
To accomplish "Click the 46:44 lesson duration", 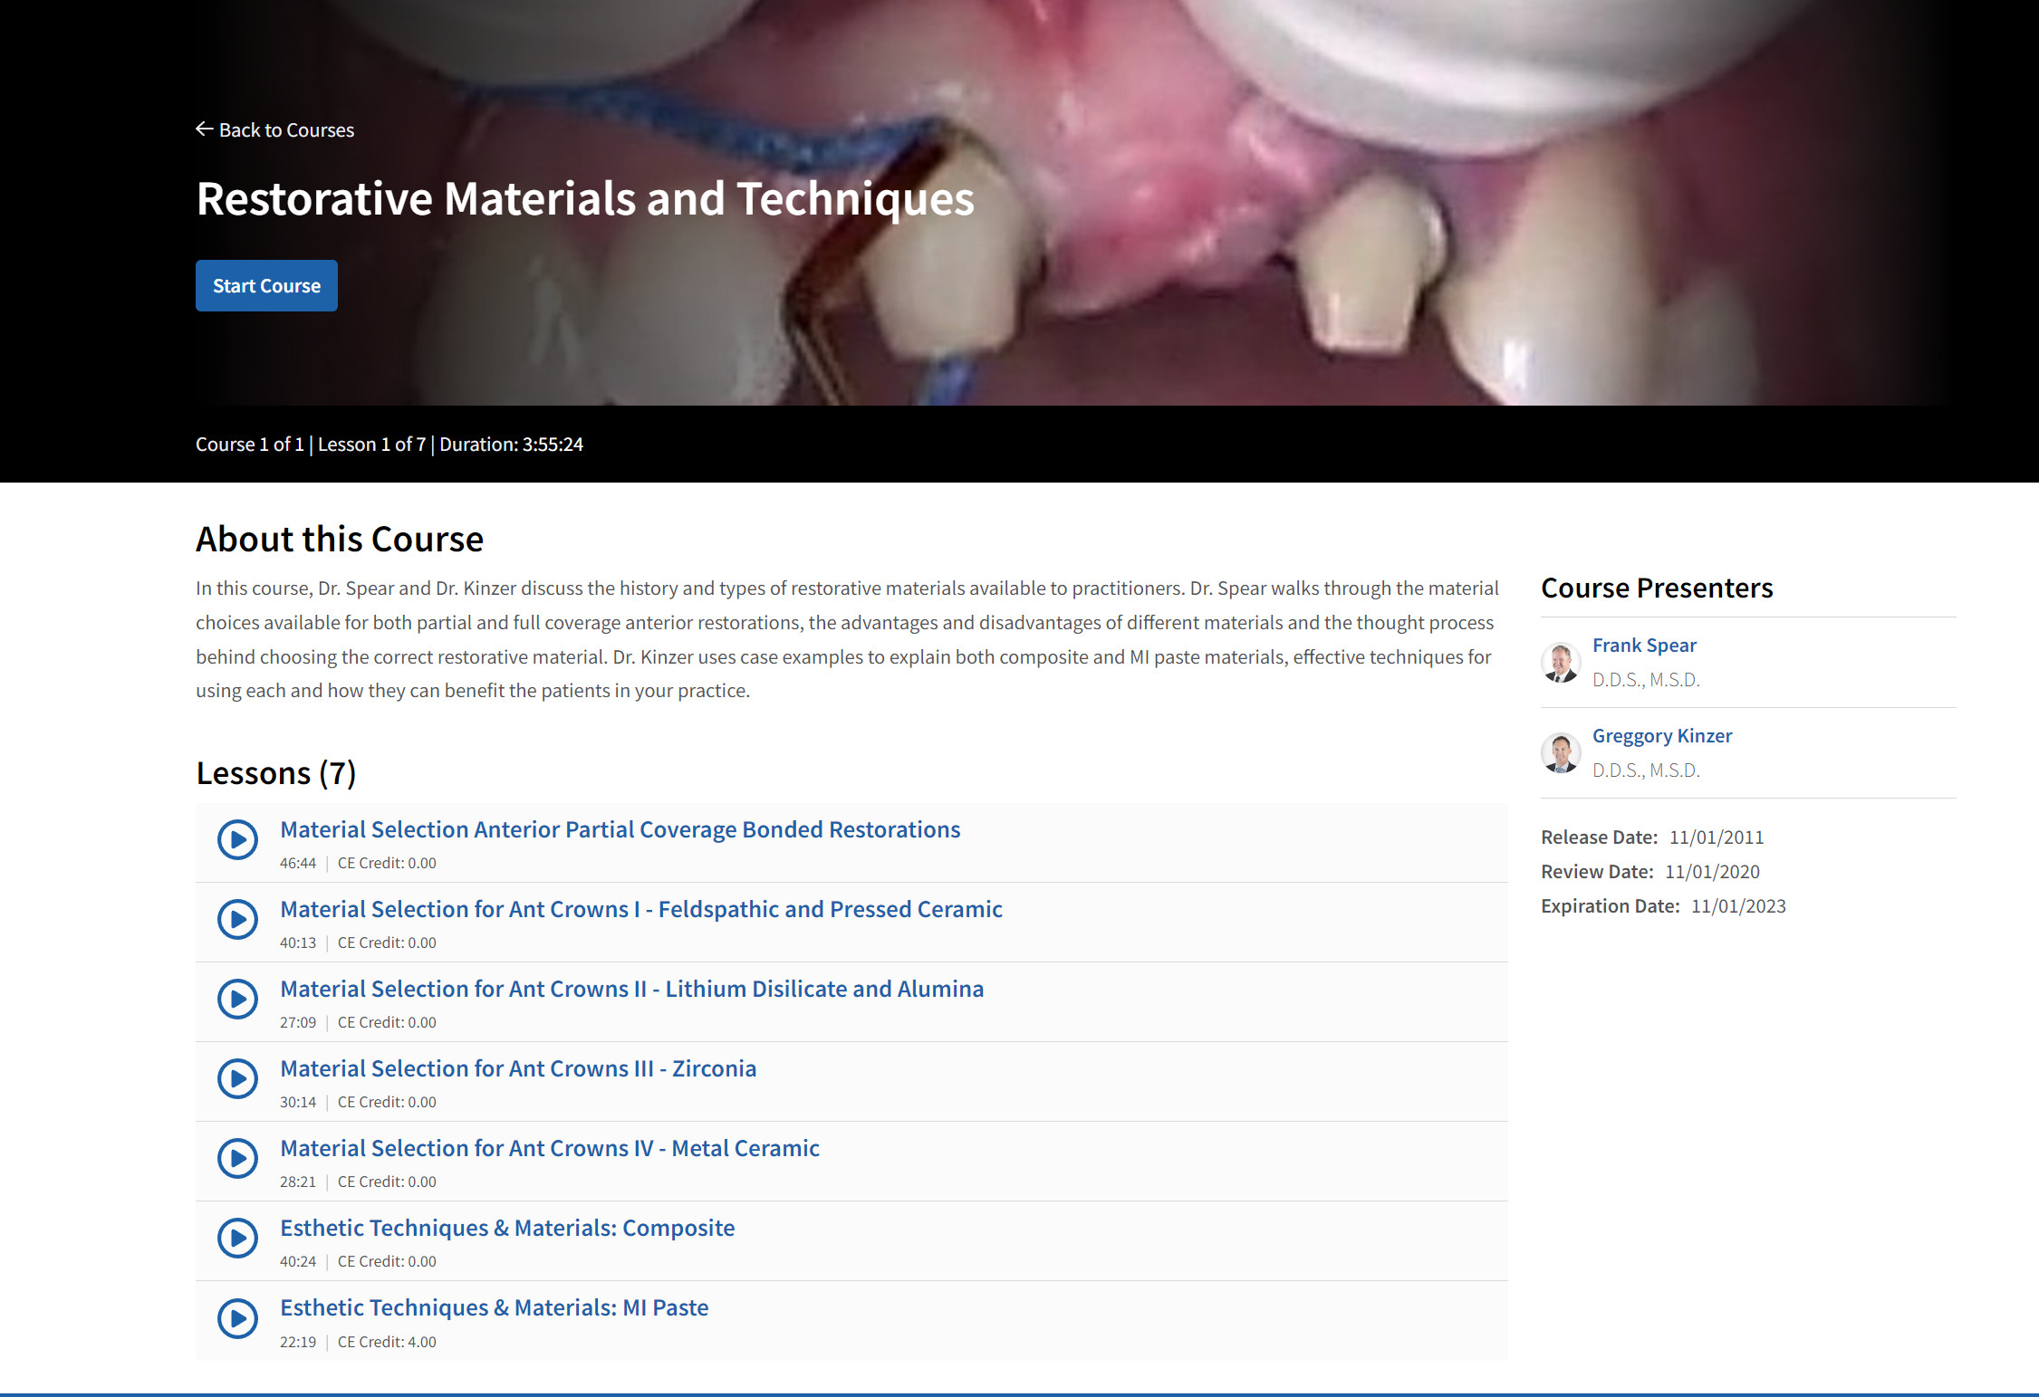I will [298, 864].
